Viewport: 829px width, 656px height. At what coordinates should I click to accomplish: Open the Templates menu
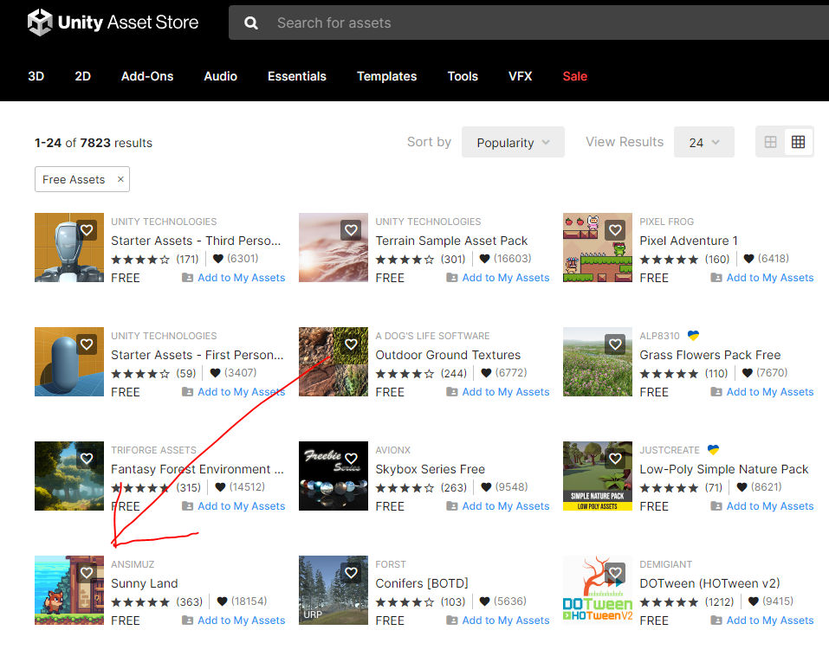[x=386, y=76]
